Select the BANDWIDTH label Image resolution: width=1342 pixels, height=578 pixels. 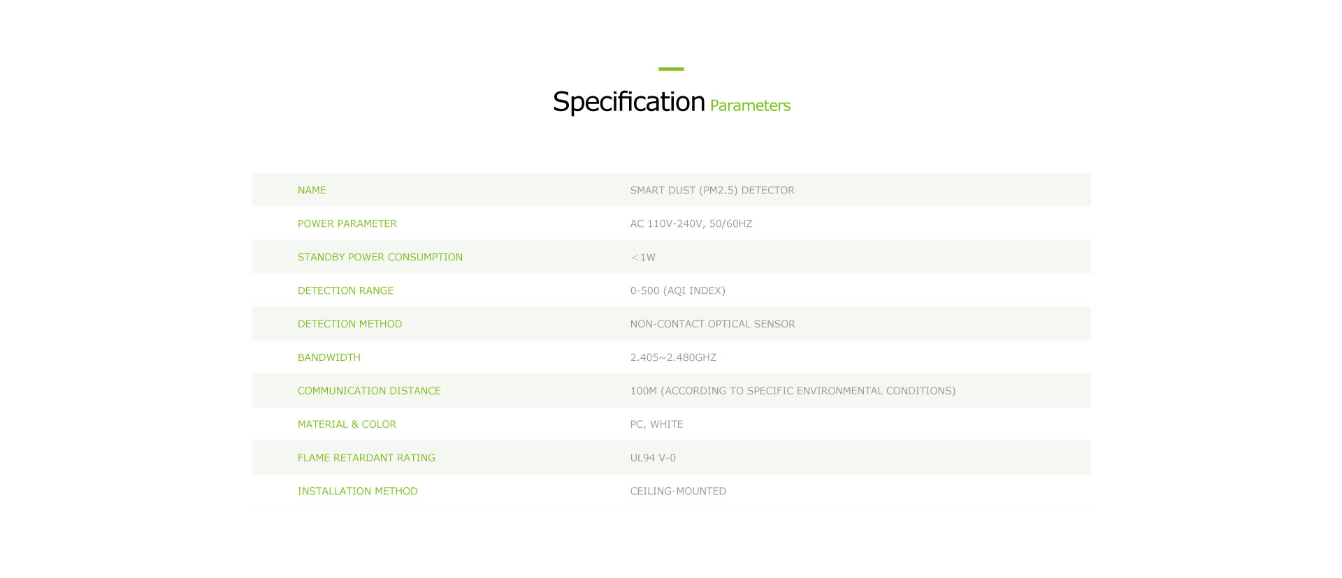click(x=329, y=357)
